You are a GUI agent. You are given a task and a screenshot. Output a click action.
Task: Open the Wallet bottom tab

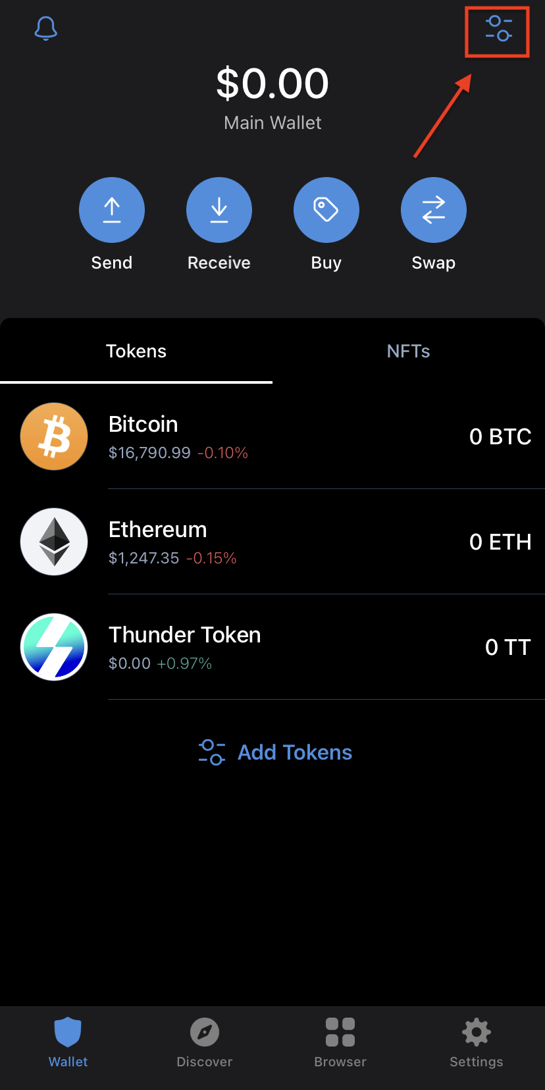pos(68,1043)
